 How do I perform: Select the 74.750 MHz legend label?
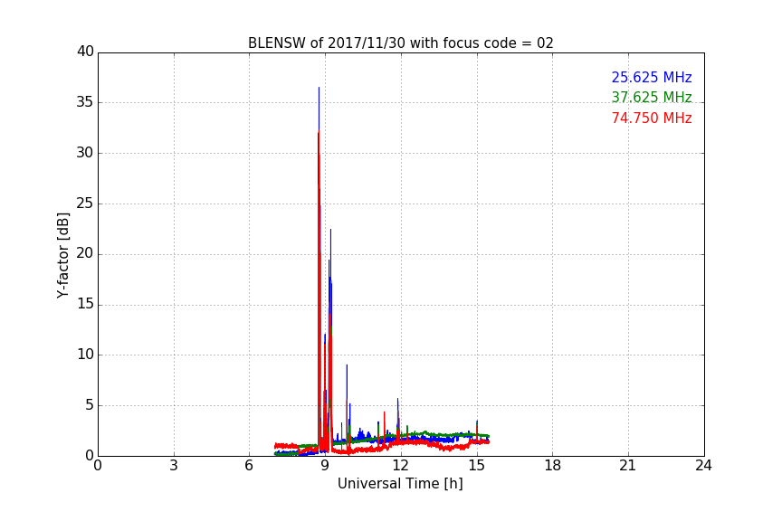[x=652, y=118]
